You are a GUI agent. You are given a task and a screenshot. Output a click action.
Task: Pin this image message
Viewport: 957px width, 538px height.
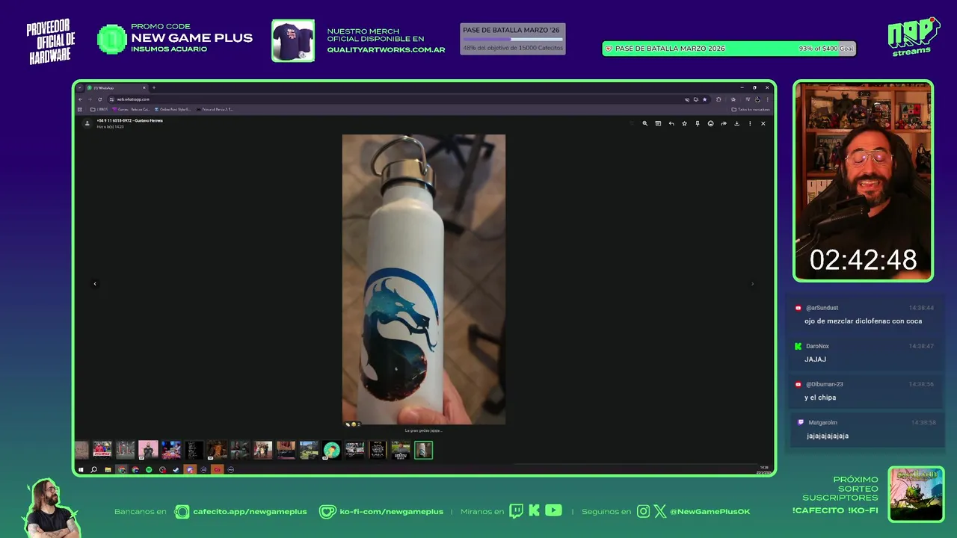tap(698, 123)
